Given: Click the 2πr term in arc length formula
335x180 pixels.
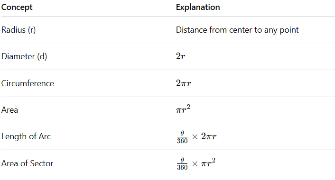Looking at the screenshot, I should (209, 136).
